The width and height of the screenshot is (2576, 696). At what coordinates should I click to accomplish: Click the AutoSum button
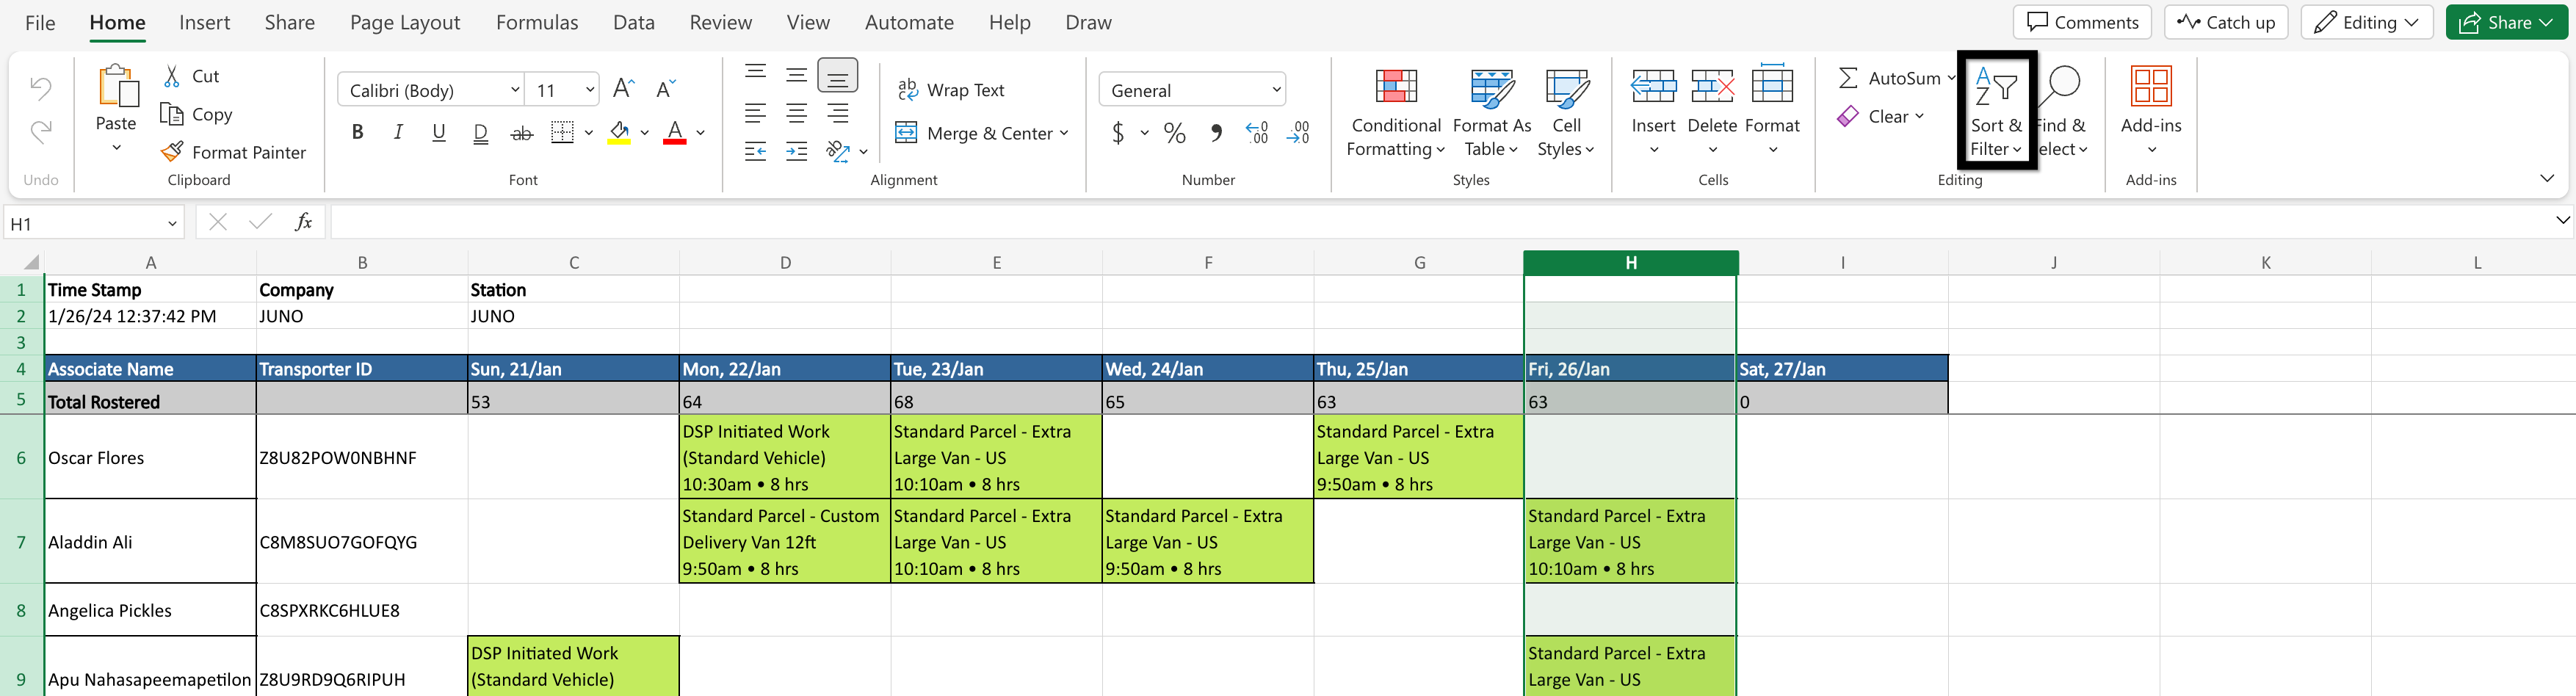point(1890,78)
